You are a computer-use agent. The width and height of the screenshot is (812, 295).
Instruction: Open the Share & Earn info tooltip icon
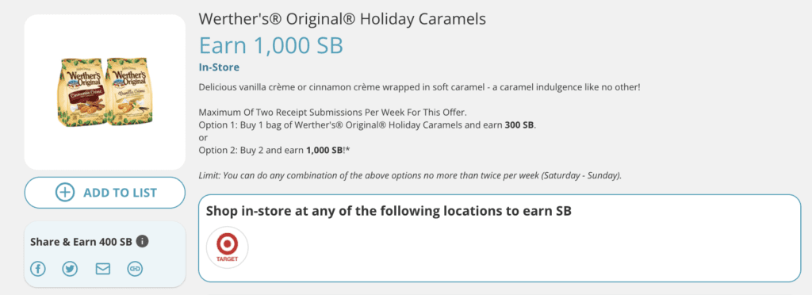(143, 242)
